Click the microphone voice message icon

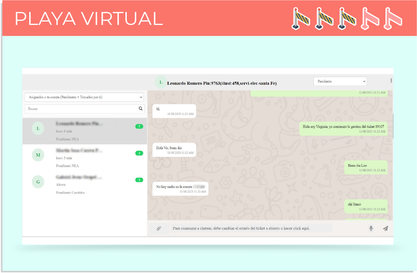pyautogui.click(x=371, y=229)
